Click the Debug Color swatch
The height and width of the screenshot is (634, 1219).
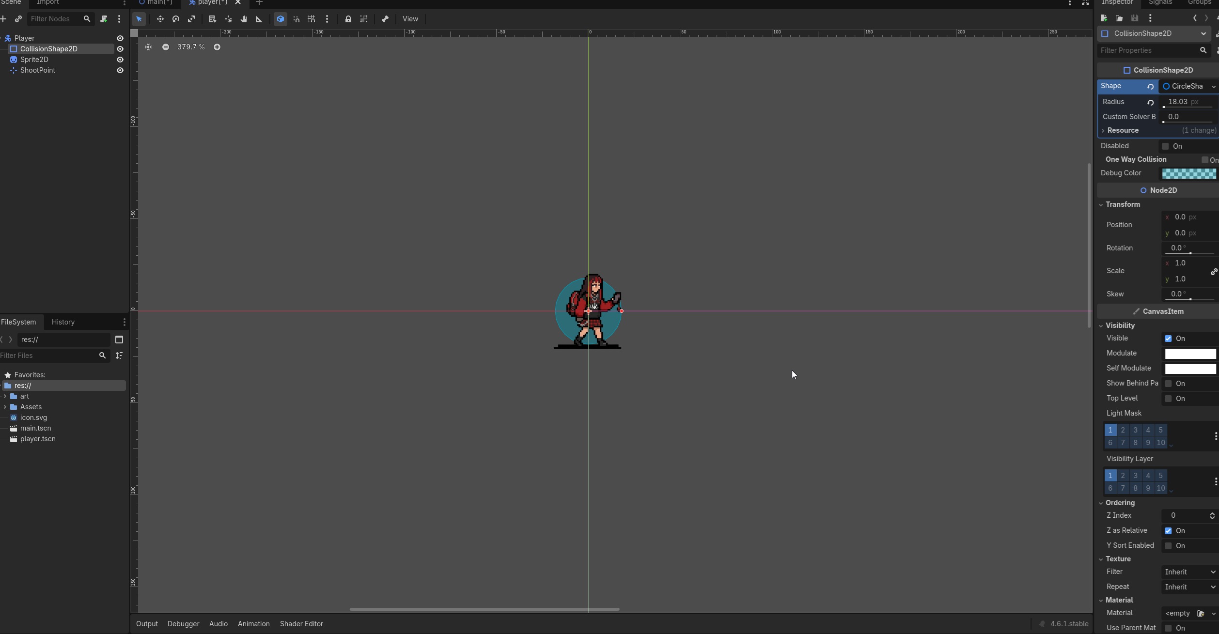click(1188, 173)
